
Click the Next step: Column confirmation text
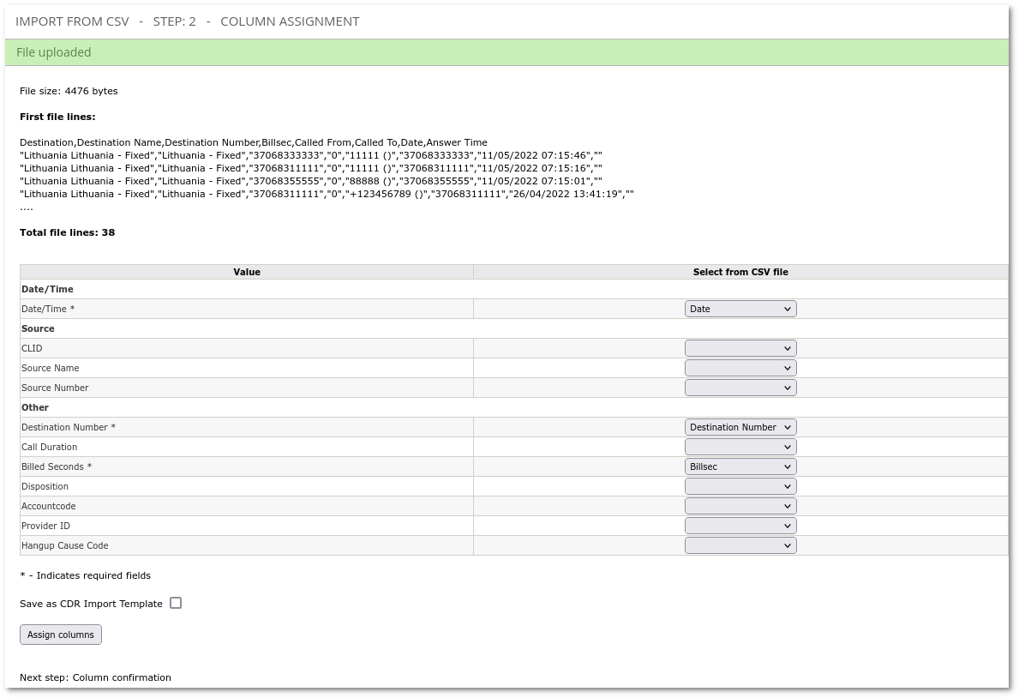click(x=95, y=677)
